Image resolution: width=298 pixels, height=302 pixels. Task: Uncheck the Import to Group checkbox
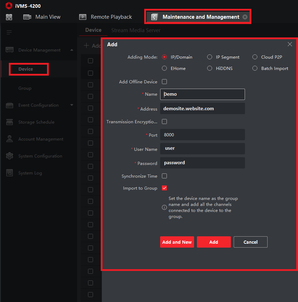click(x=164, y=188)
